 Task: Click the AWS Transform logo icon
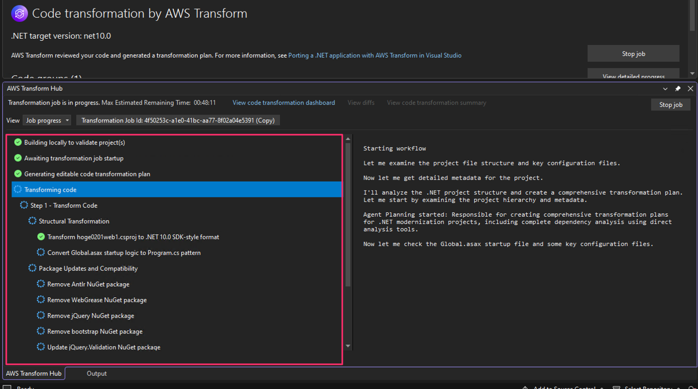[19, 14]
